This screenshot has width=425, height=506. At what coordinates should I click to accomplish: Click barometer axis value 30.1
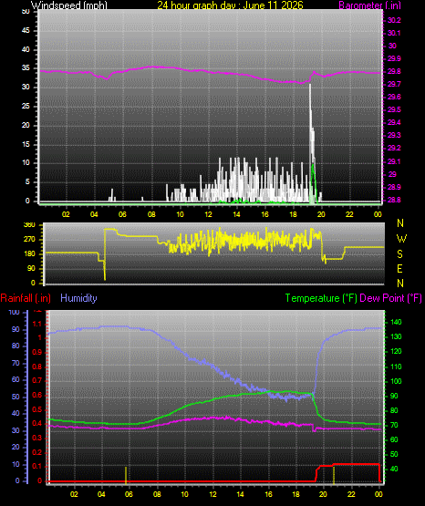394,33
